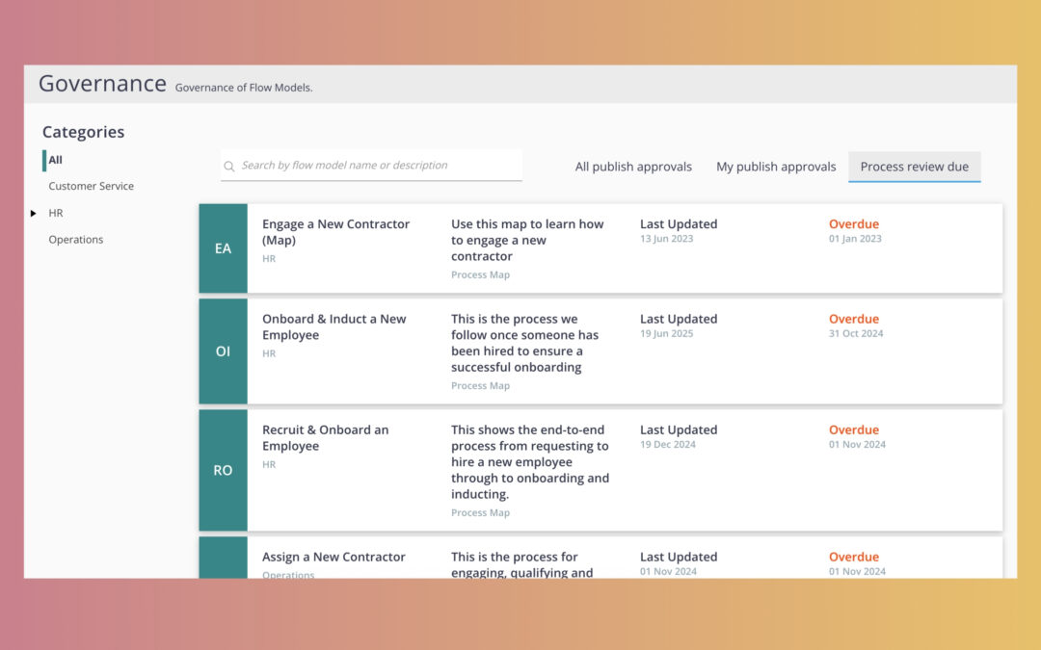Select the Operations category

click(75, 240)
